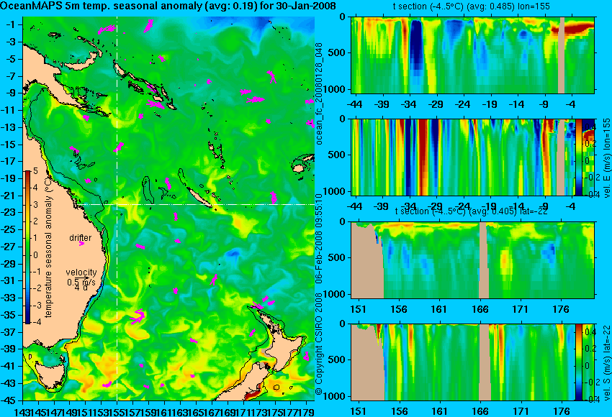Click the white dashed vertical line at longitude 155
The image size is (612, 417).
[117, 208]
